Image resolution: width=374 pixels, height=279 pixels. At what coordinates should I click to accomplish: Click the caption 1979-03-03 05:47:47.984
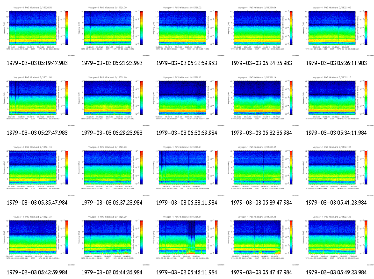point(262,272)
